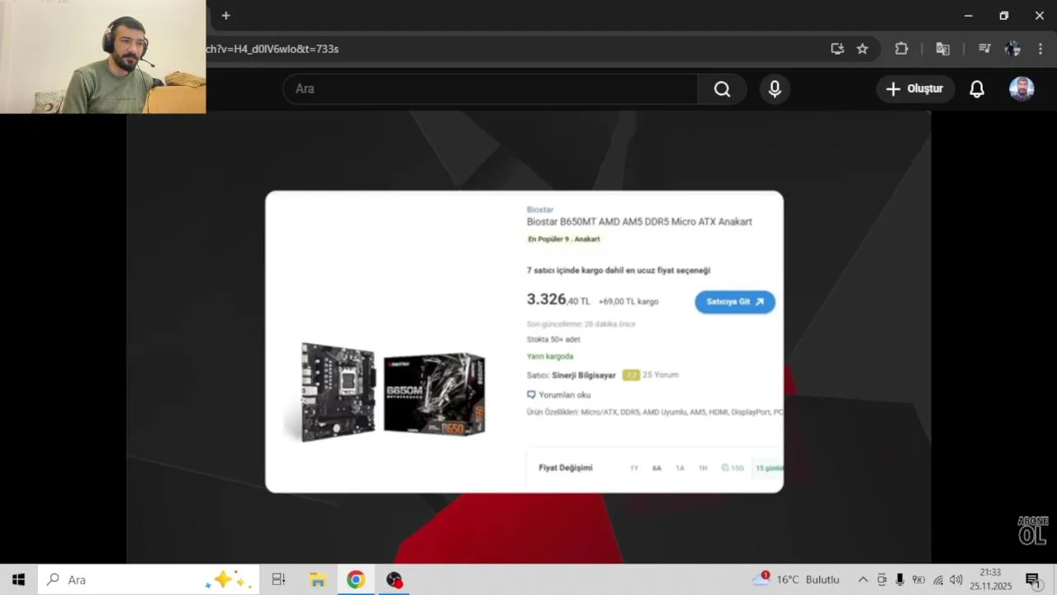Select the '1H' price history range
1057x595 pixels.
pos(703,469)
